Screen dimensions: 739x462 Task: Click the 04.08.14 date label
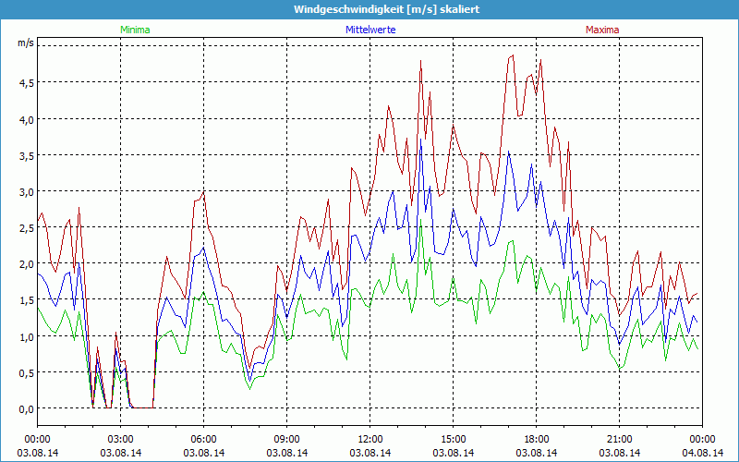click(702, 452)
